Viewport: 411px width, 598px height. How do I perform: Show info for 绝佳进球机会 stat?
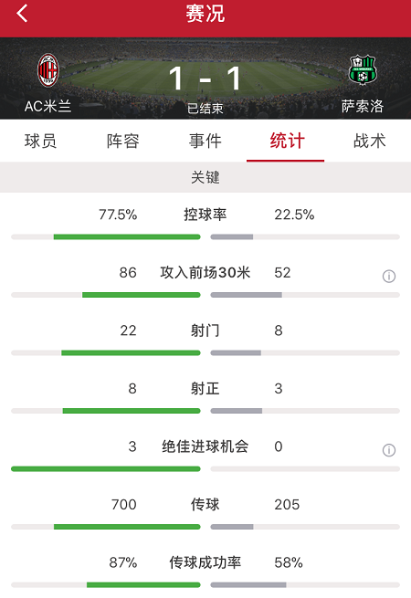[x=389, y=450]
